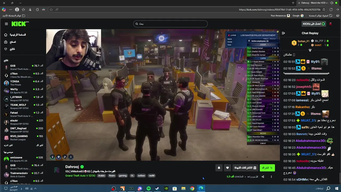Click the browser address bar URL
Image resolution: width=341 pixels, height=192 pixels.
[x=280, y=10]
